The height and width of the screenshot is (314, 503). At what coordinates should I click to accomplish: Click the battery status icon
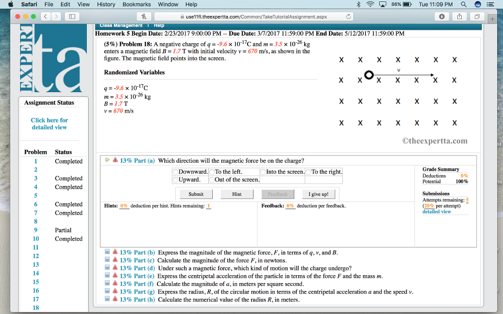click(407, 4)
